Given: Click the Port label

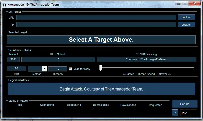Looking at the screenshot, I should click(x=16, y=74).
